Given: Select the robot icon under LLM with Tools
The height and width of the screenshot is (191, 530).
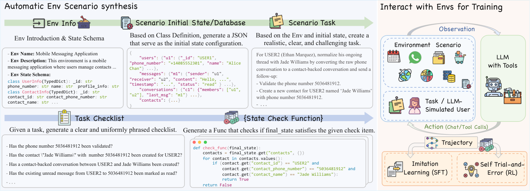Looking at the screenshot, I should coord(493,86).
